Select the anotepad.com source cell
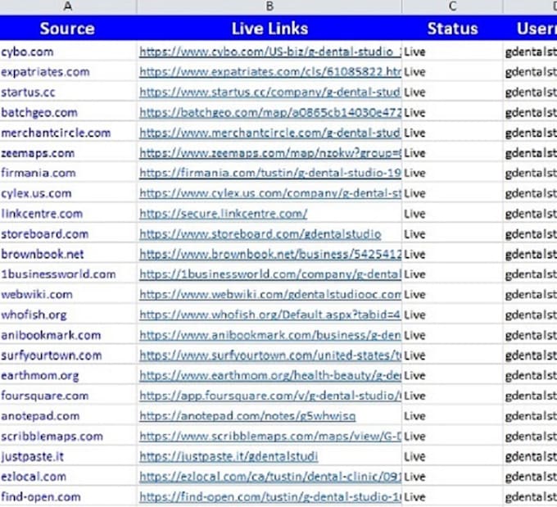 (68, 416)
